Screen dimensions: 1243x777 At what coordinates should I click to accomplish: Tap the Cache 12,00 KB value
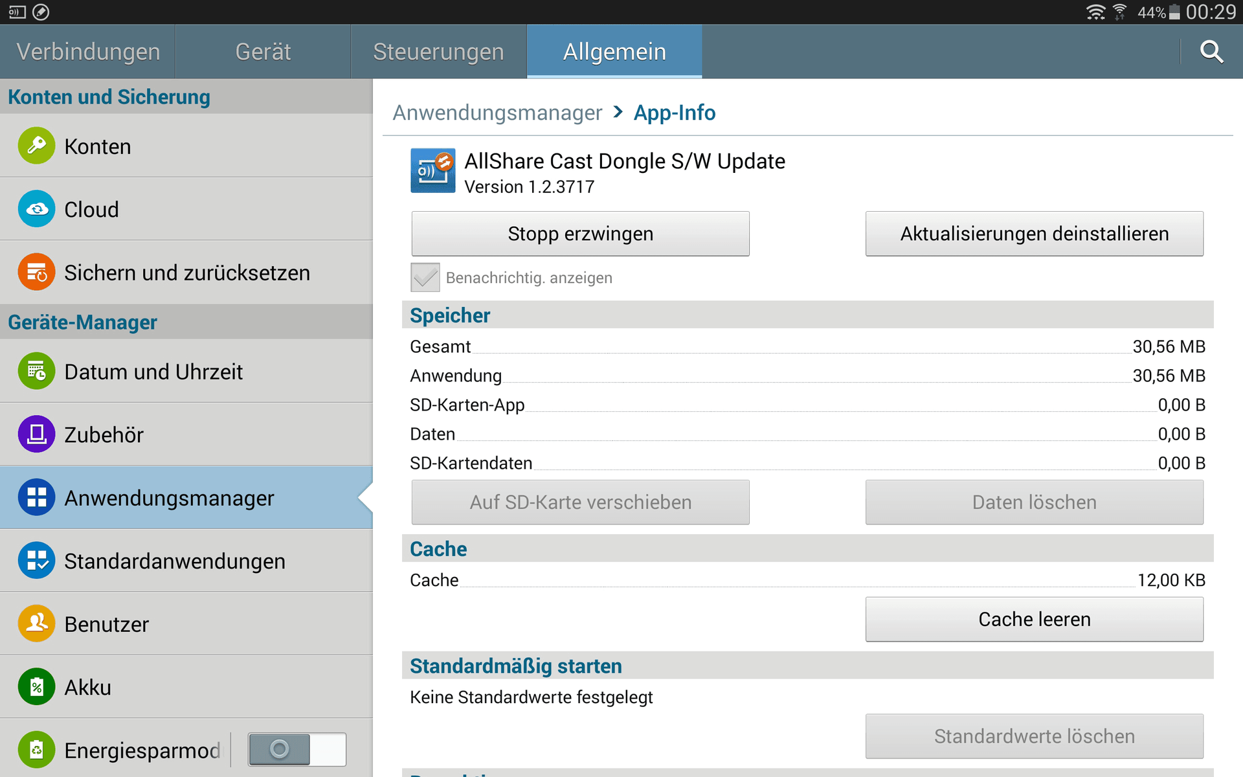(1171, 580)
